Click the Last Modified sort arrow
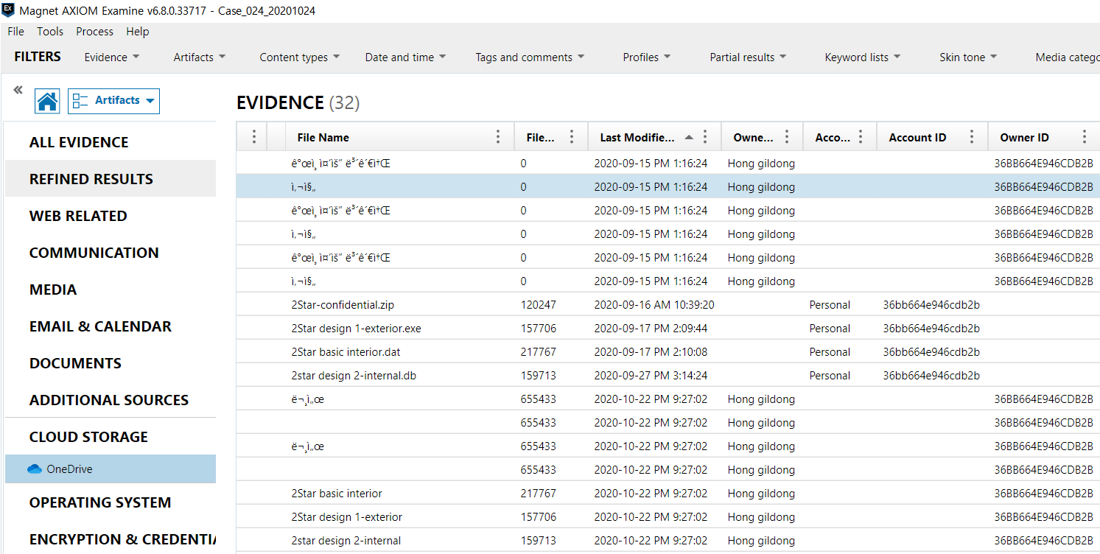Screen dimensions: 1100x554 pyautogui.click(x=689, y=137)
